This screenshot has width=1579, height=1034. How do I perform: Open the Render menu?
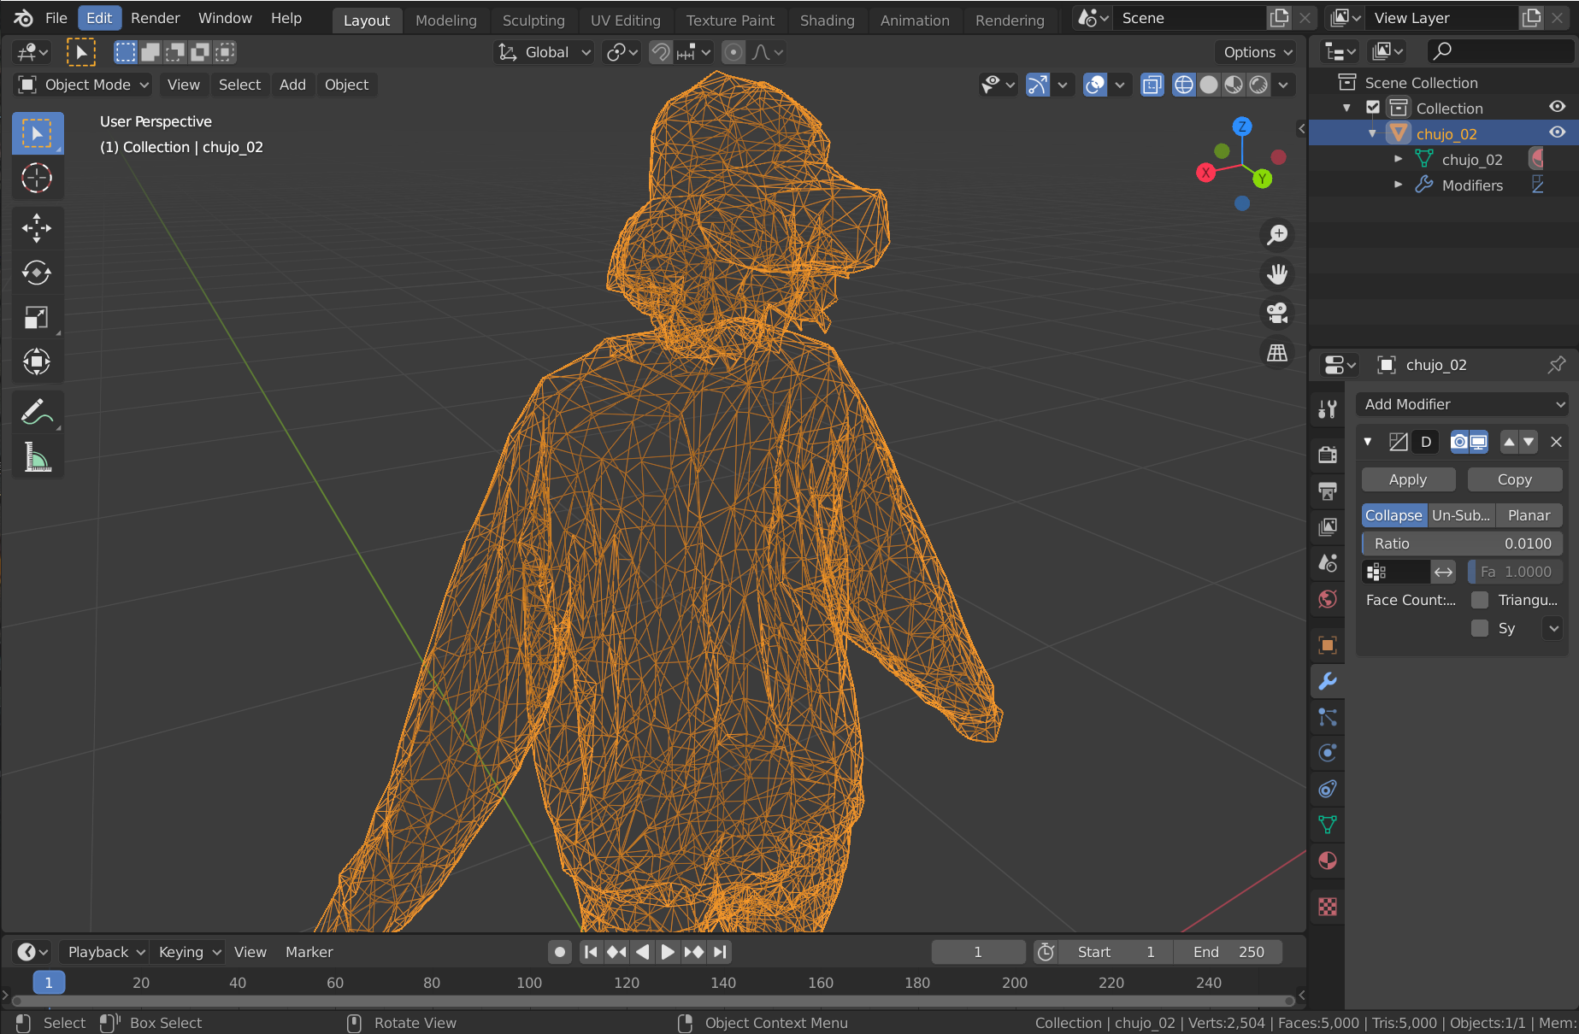coord(155,18)
